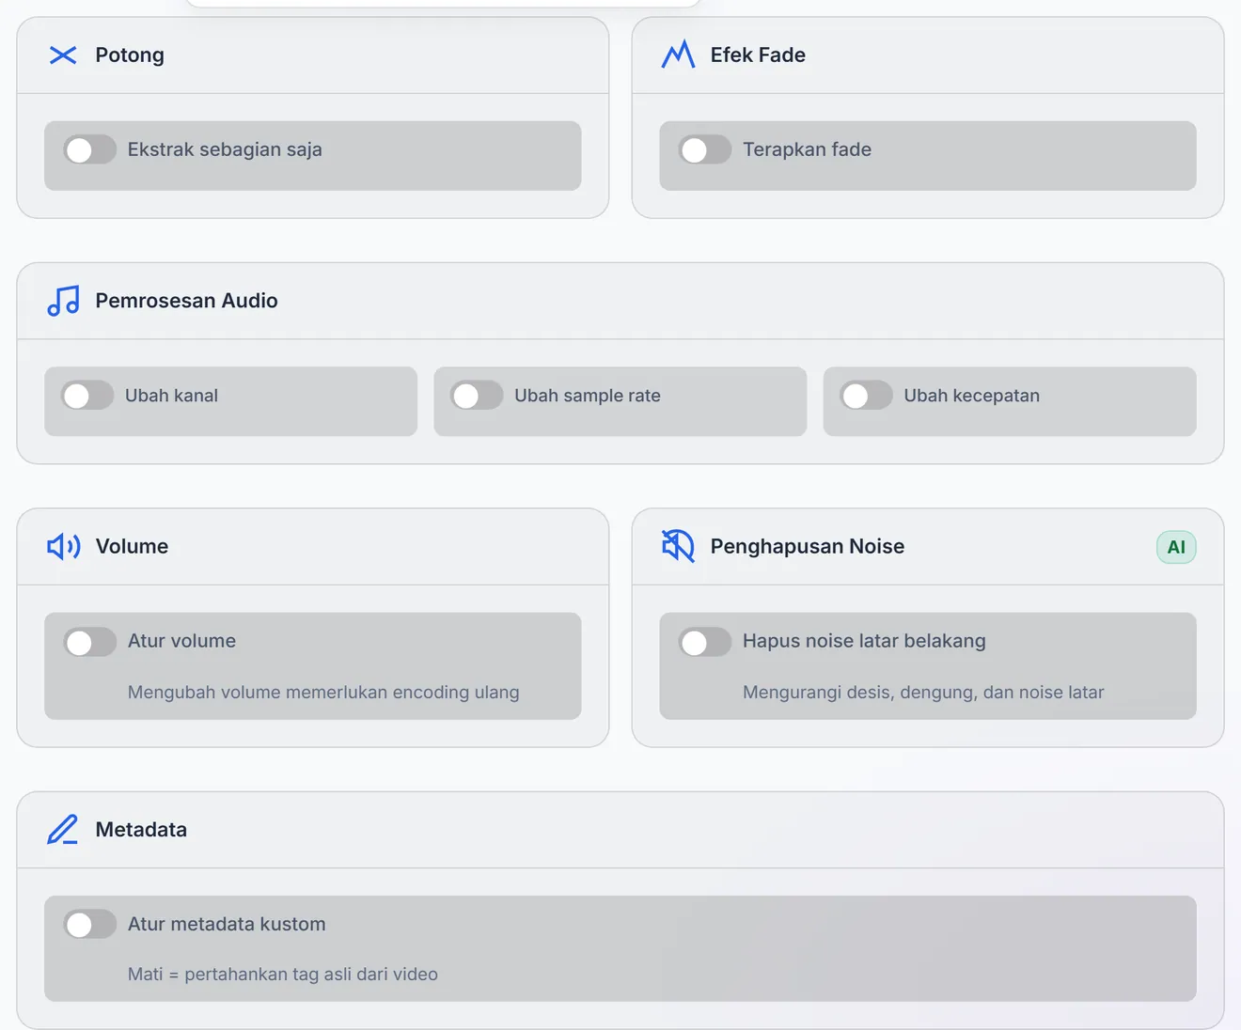Click the pencil icon beside Metadata
Screen dimensions: 1241x1030
click(x=63, y=830)
